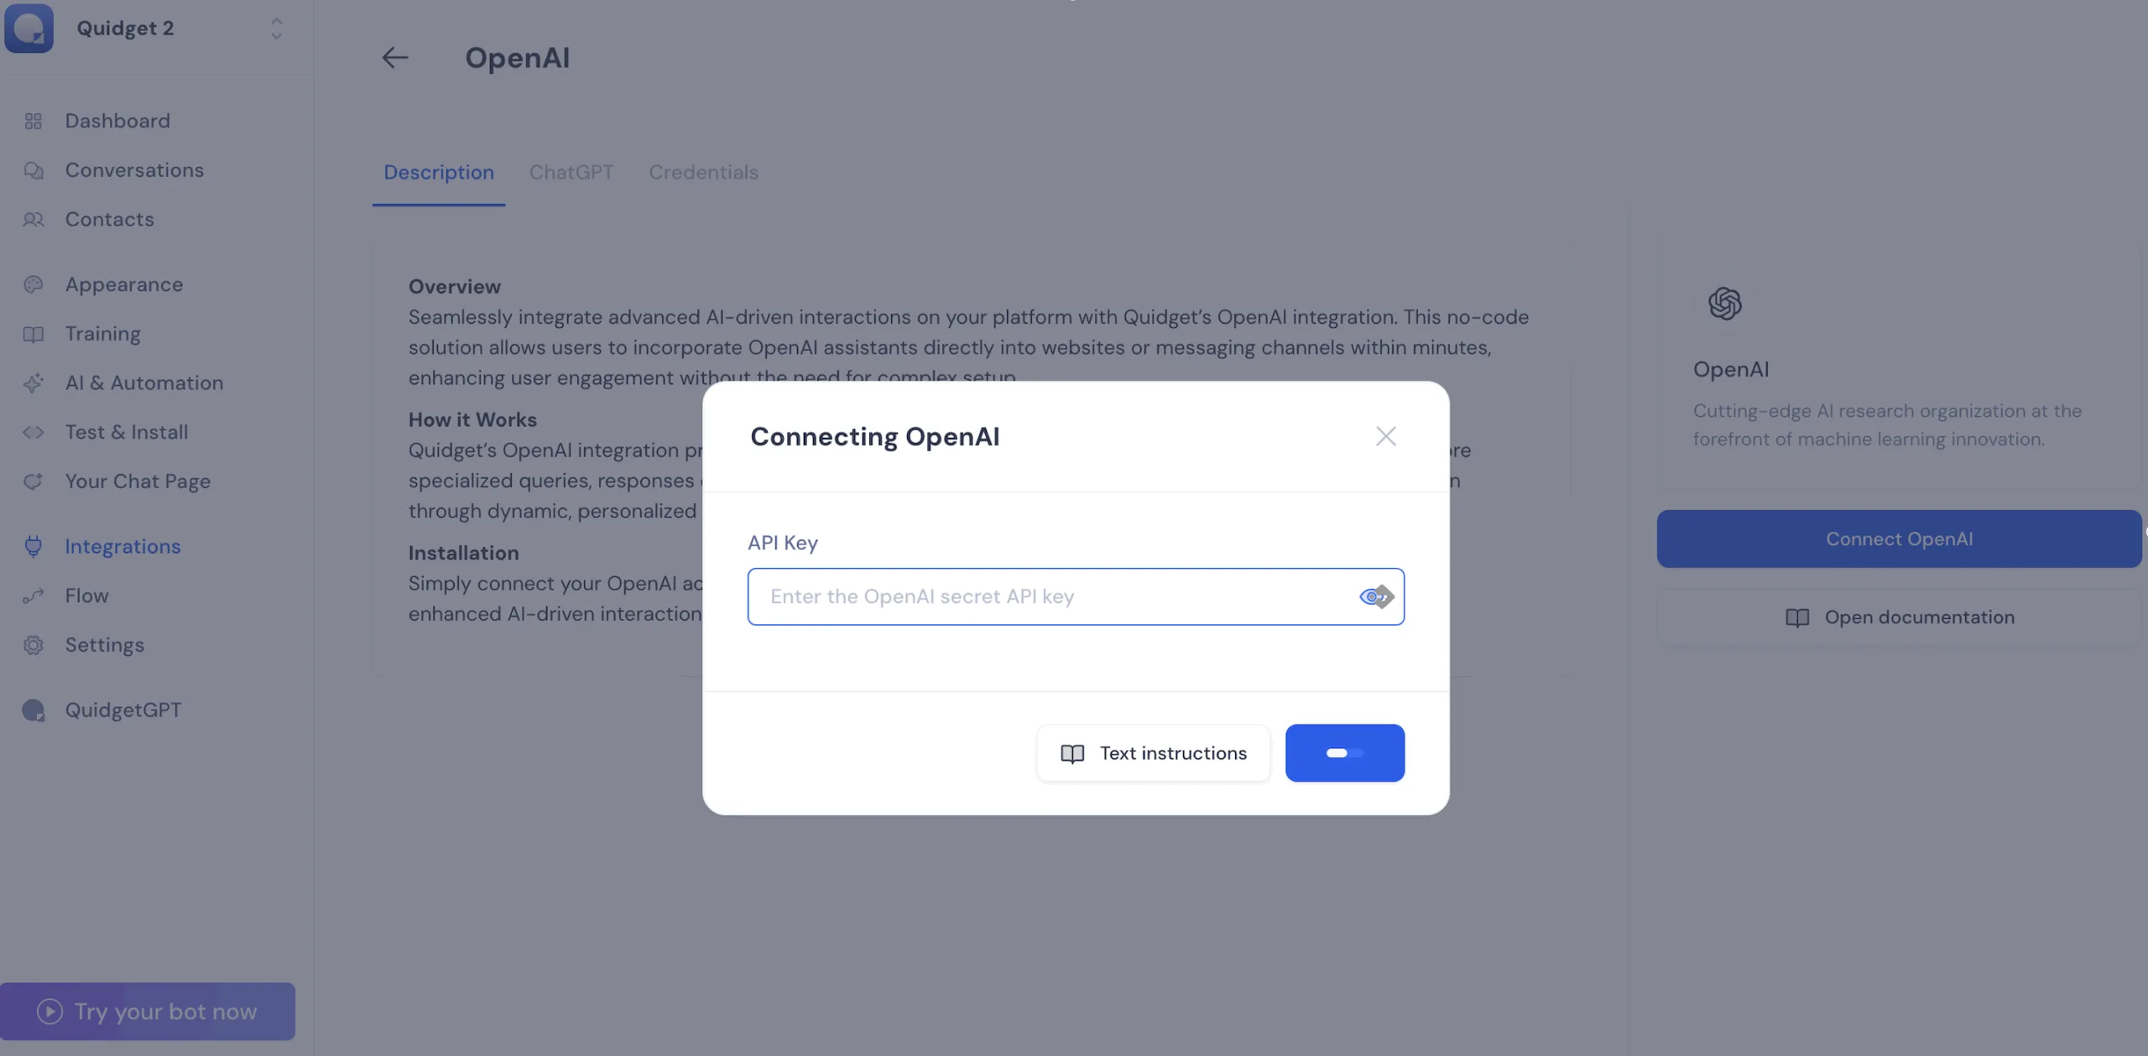Image resolution: width=2148 pixels, height=1056 pixels.
Task: Click the Connect OpenAI button
Action: [x=1898, y=539]
